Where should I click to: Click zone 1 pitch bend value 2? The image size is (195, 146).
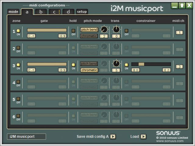tap(104, 36)
